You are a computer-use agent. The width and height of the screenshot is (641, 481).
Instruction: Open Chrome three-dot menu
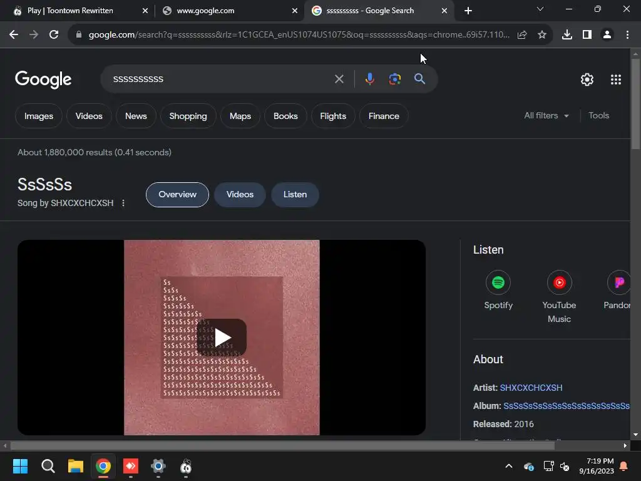(627, 35)
